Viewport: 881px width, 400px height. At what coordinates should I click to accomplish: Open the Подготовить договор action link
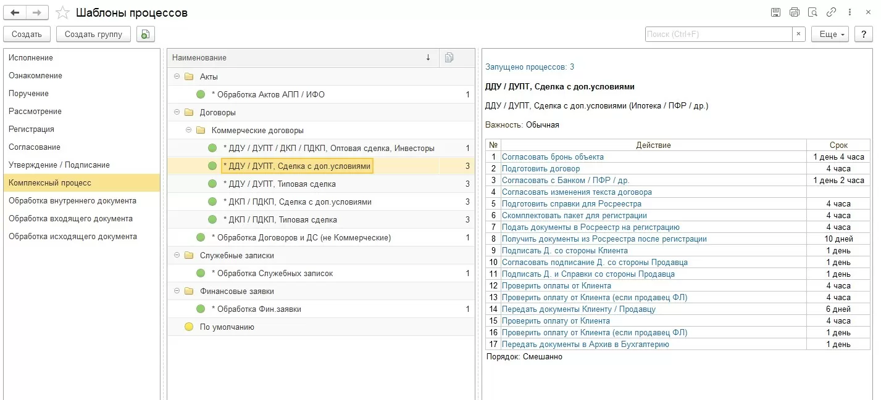(x=540, y=169)
